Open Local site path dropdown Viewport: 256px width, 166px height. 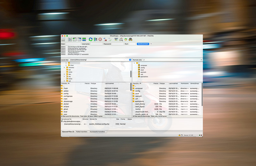coord(130,60)
